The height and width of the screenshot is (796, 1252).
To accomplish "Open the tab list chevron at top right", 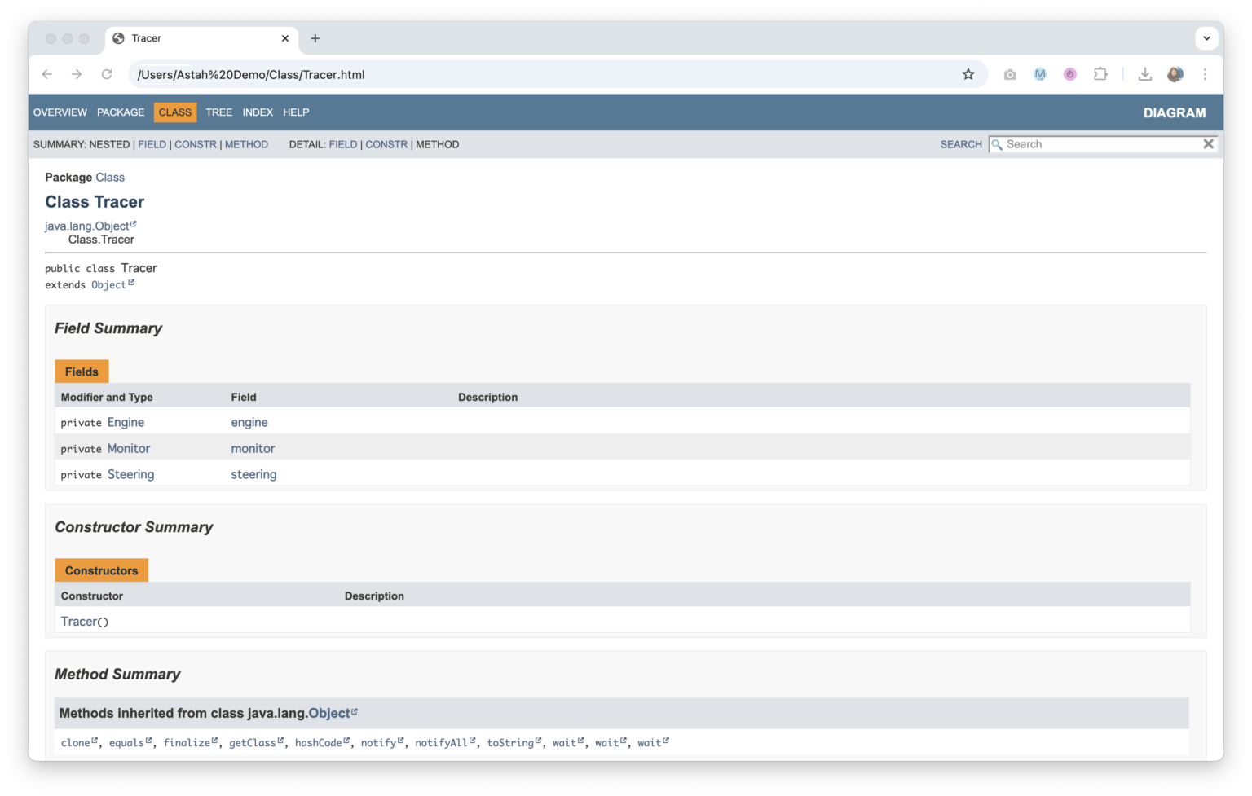I will [1206, 38].
